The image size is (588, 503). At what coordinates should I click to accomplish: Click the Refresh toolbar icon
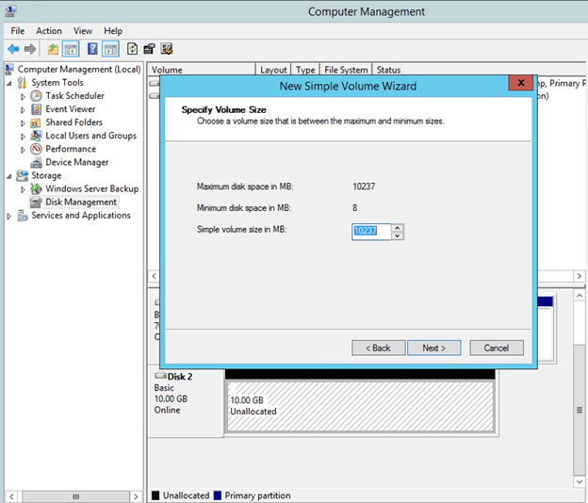(x=133, y=49)
